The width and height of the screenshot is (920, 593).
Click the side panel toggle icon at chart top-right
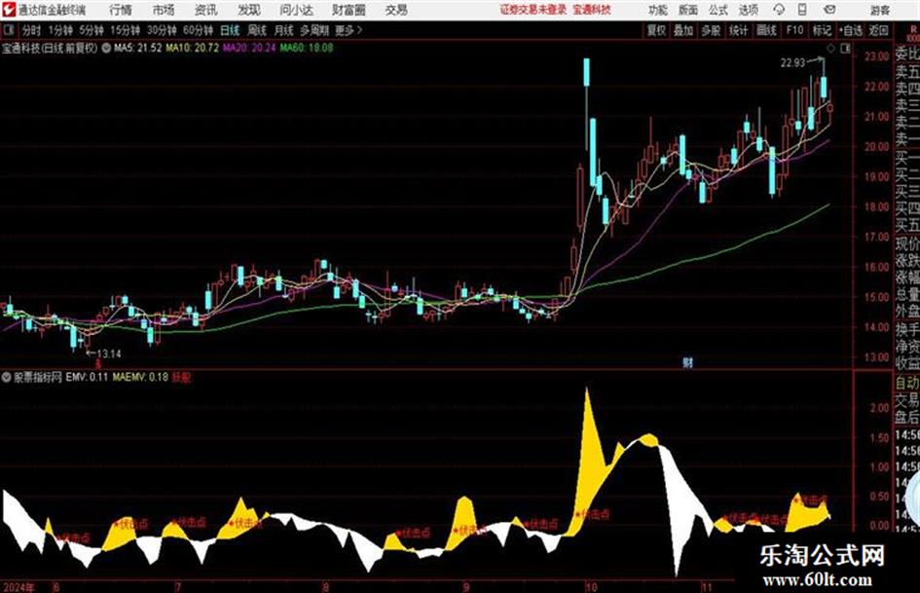845,49
